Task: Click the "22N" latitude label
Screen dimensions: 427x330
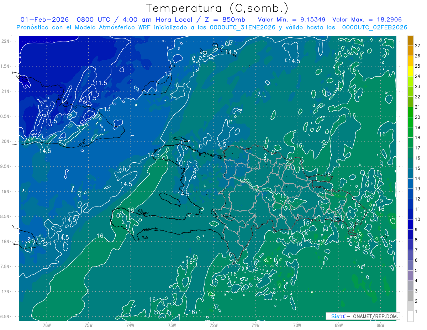Action: tap(6, 41)
